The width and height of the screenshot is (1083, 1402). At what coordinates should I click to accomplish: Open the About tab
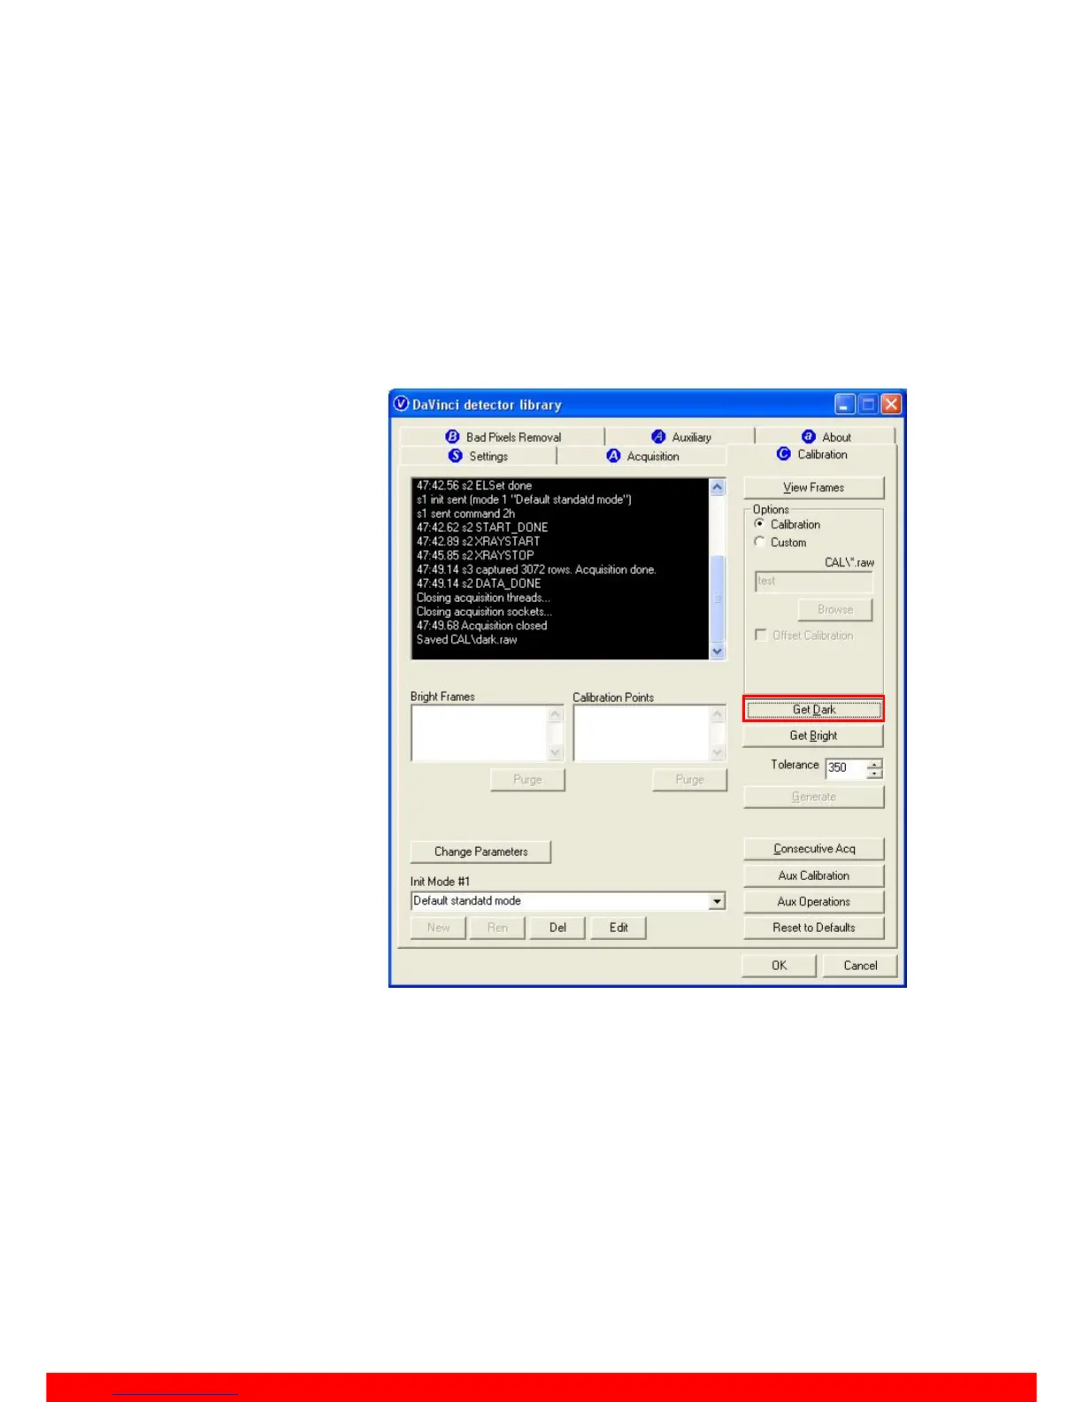point(826,437)
